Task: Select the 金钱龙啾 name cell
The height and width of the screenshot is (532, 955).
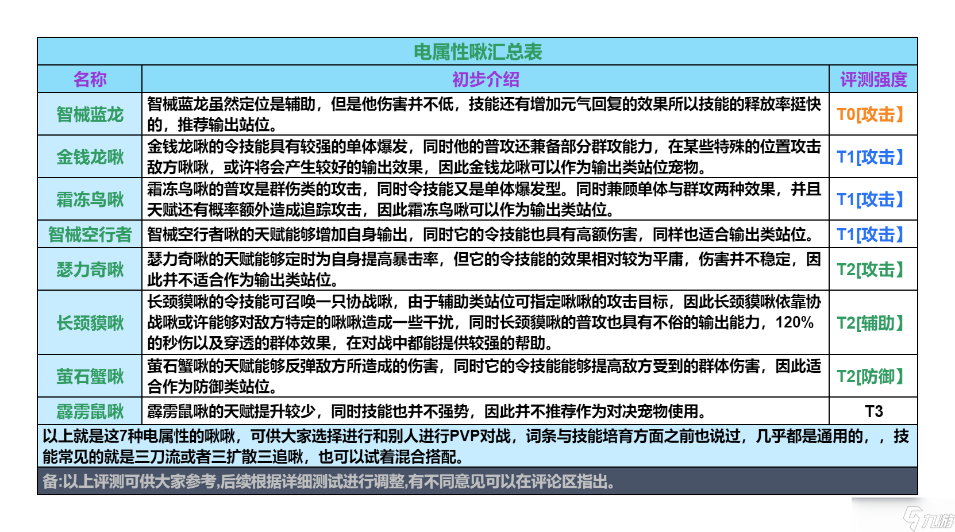Action: [x=90, y=157]
